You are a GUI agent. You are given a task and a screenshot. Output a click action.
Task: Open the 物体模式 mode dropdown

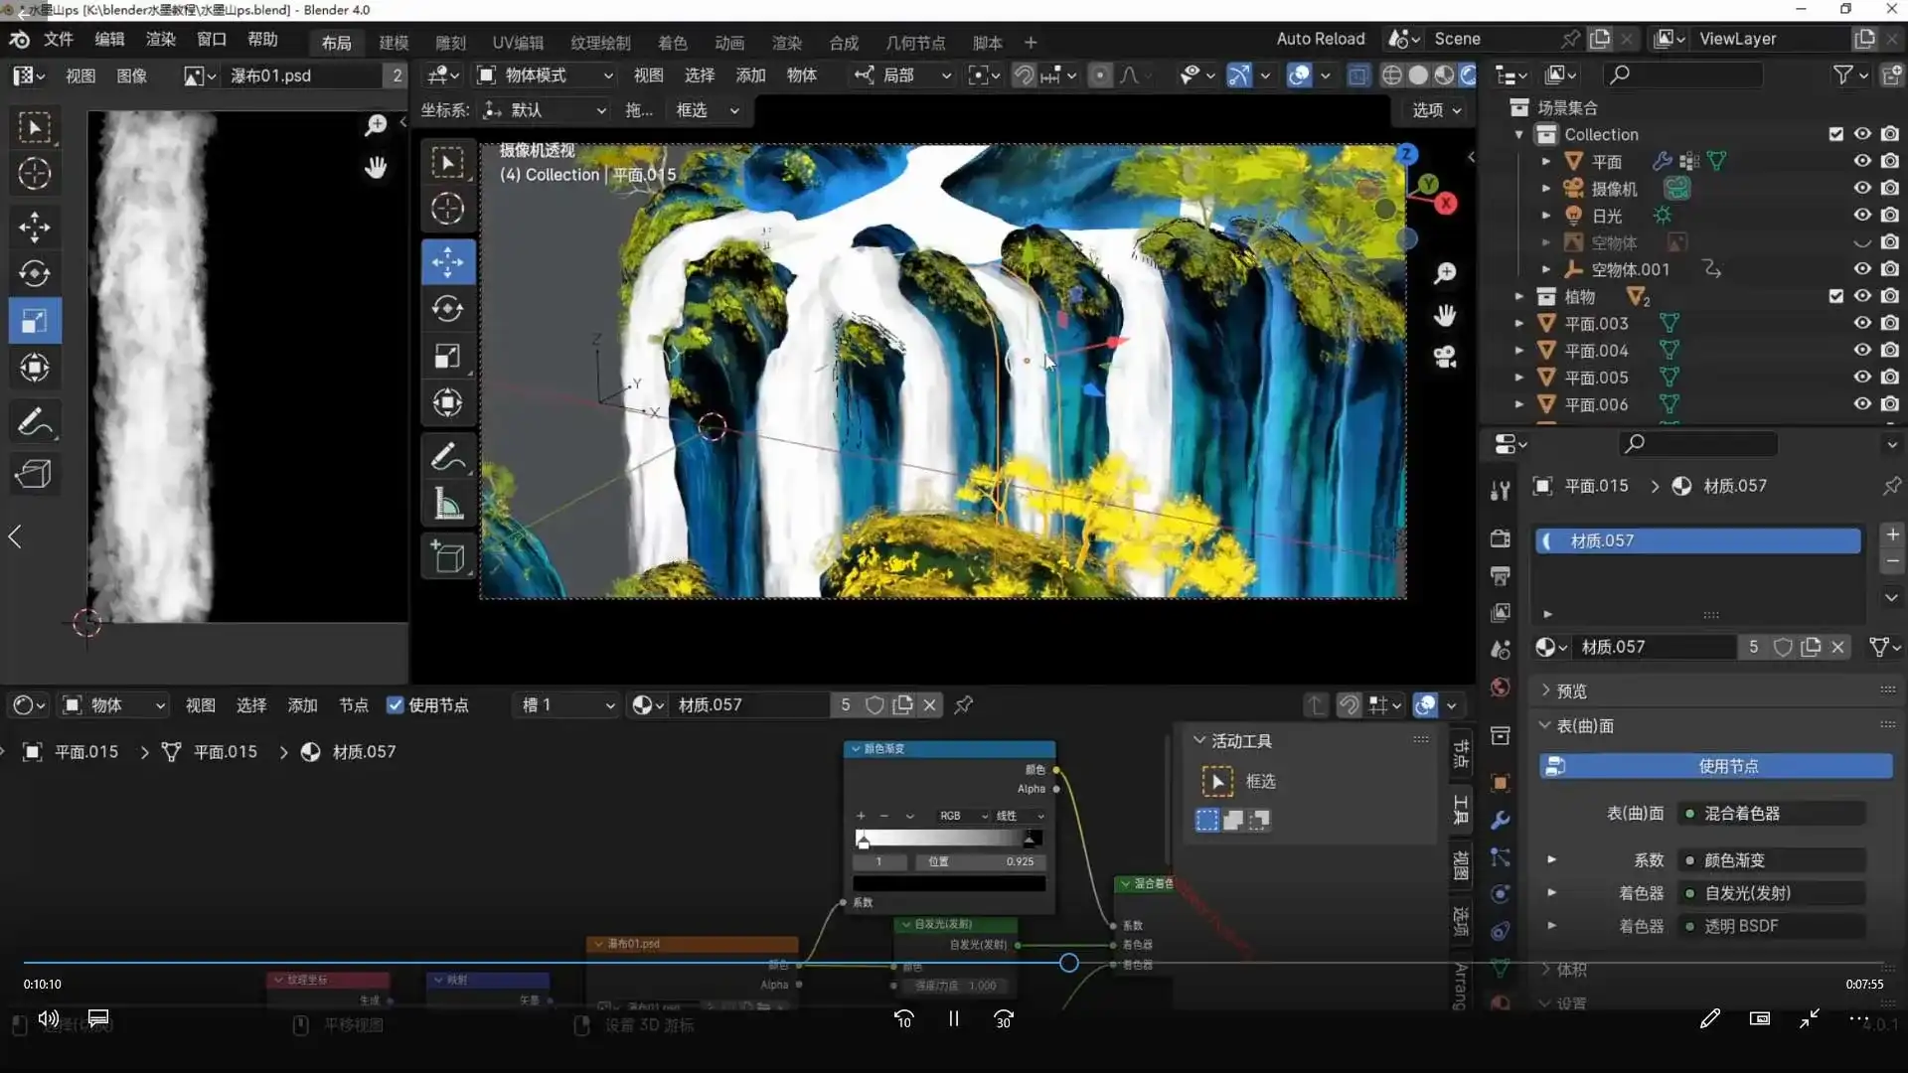546,76
